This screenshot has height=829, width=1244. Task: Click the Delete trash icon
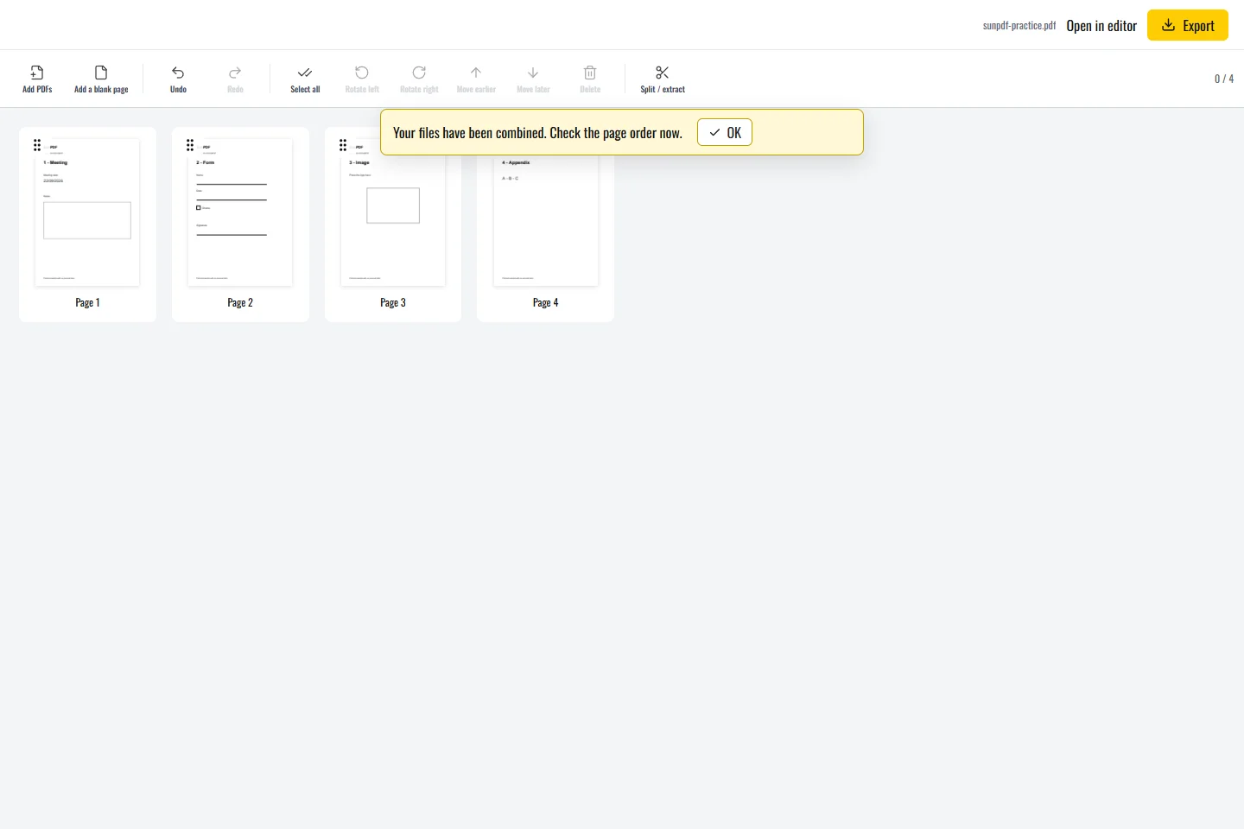(x=590, y=73)
